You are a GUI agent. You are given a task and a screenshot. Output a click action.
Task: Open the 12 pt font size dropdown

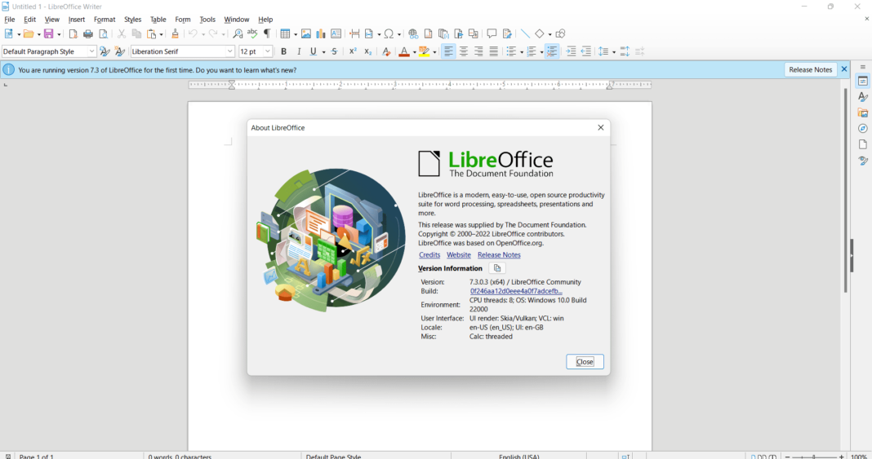tap(268, 51)
